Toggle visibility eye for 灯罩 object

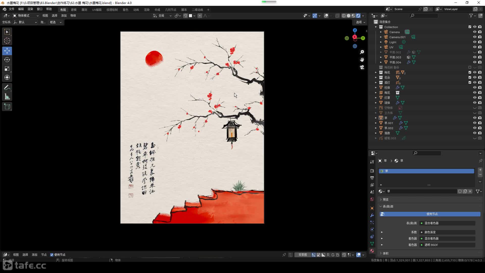click(x=475, y=98)
